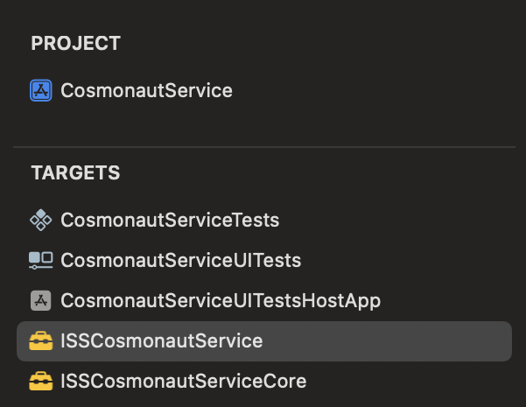The height and width of the screenshot is (407, 526).
Task: Click the ISSCosmonautServiceCore framework toolbox icon
Action: [41, 381]
